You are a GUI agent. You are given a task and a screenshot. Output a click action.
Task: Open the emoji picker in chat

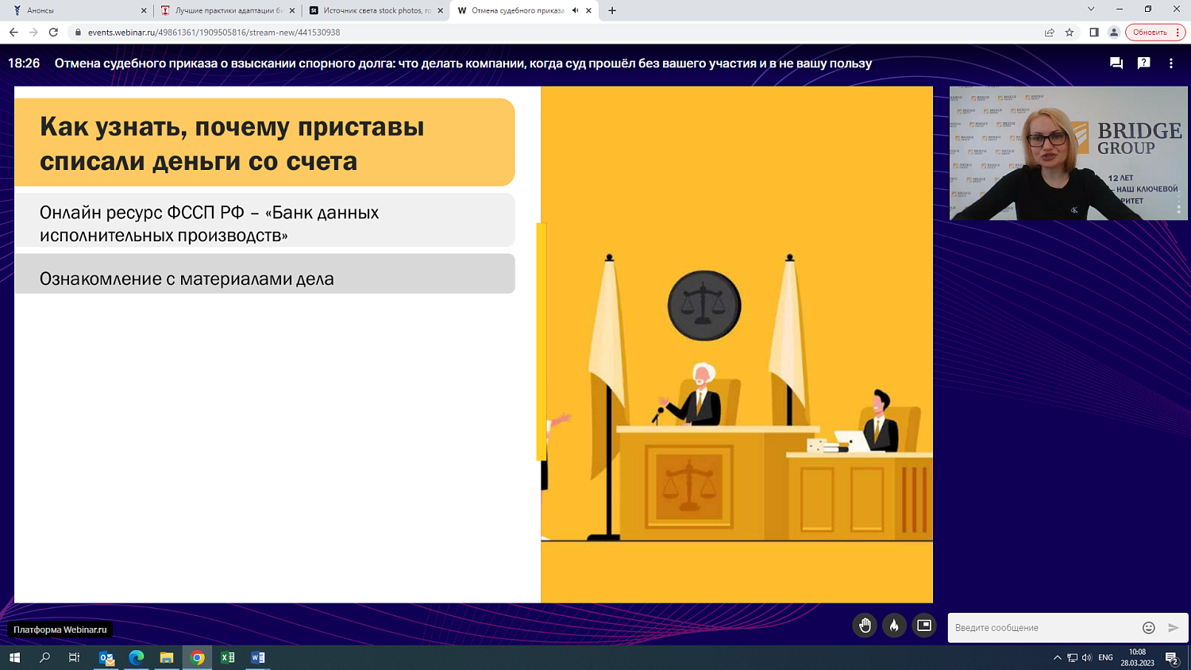coord(1148,627)
